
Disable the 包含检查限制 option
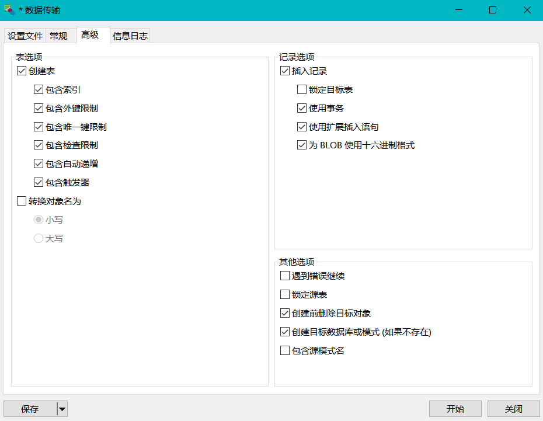point(39,145)
